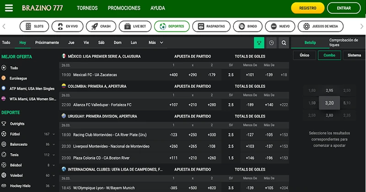366x192 pixels.
Task: Select the Lun day tab
Action: tap(134, 43)
